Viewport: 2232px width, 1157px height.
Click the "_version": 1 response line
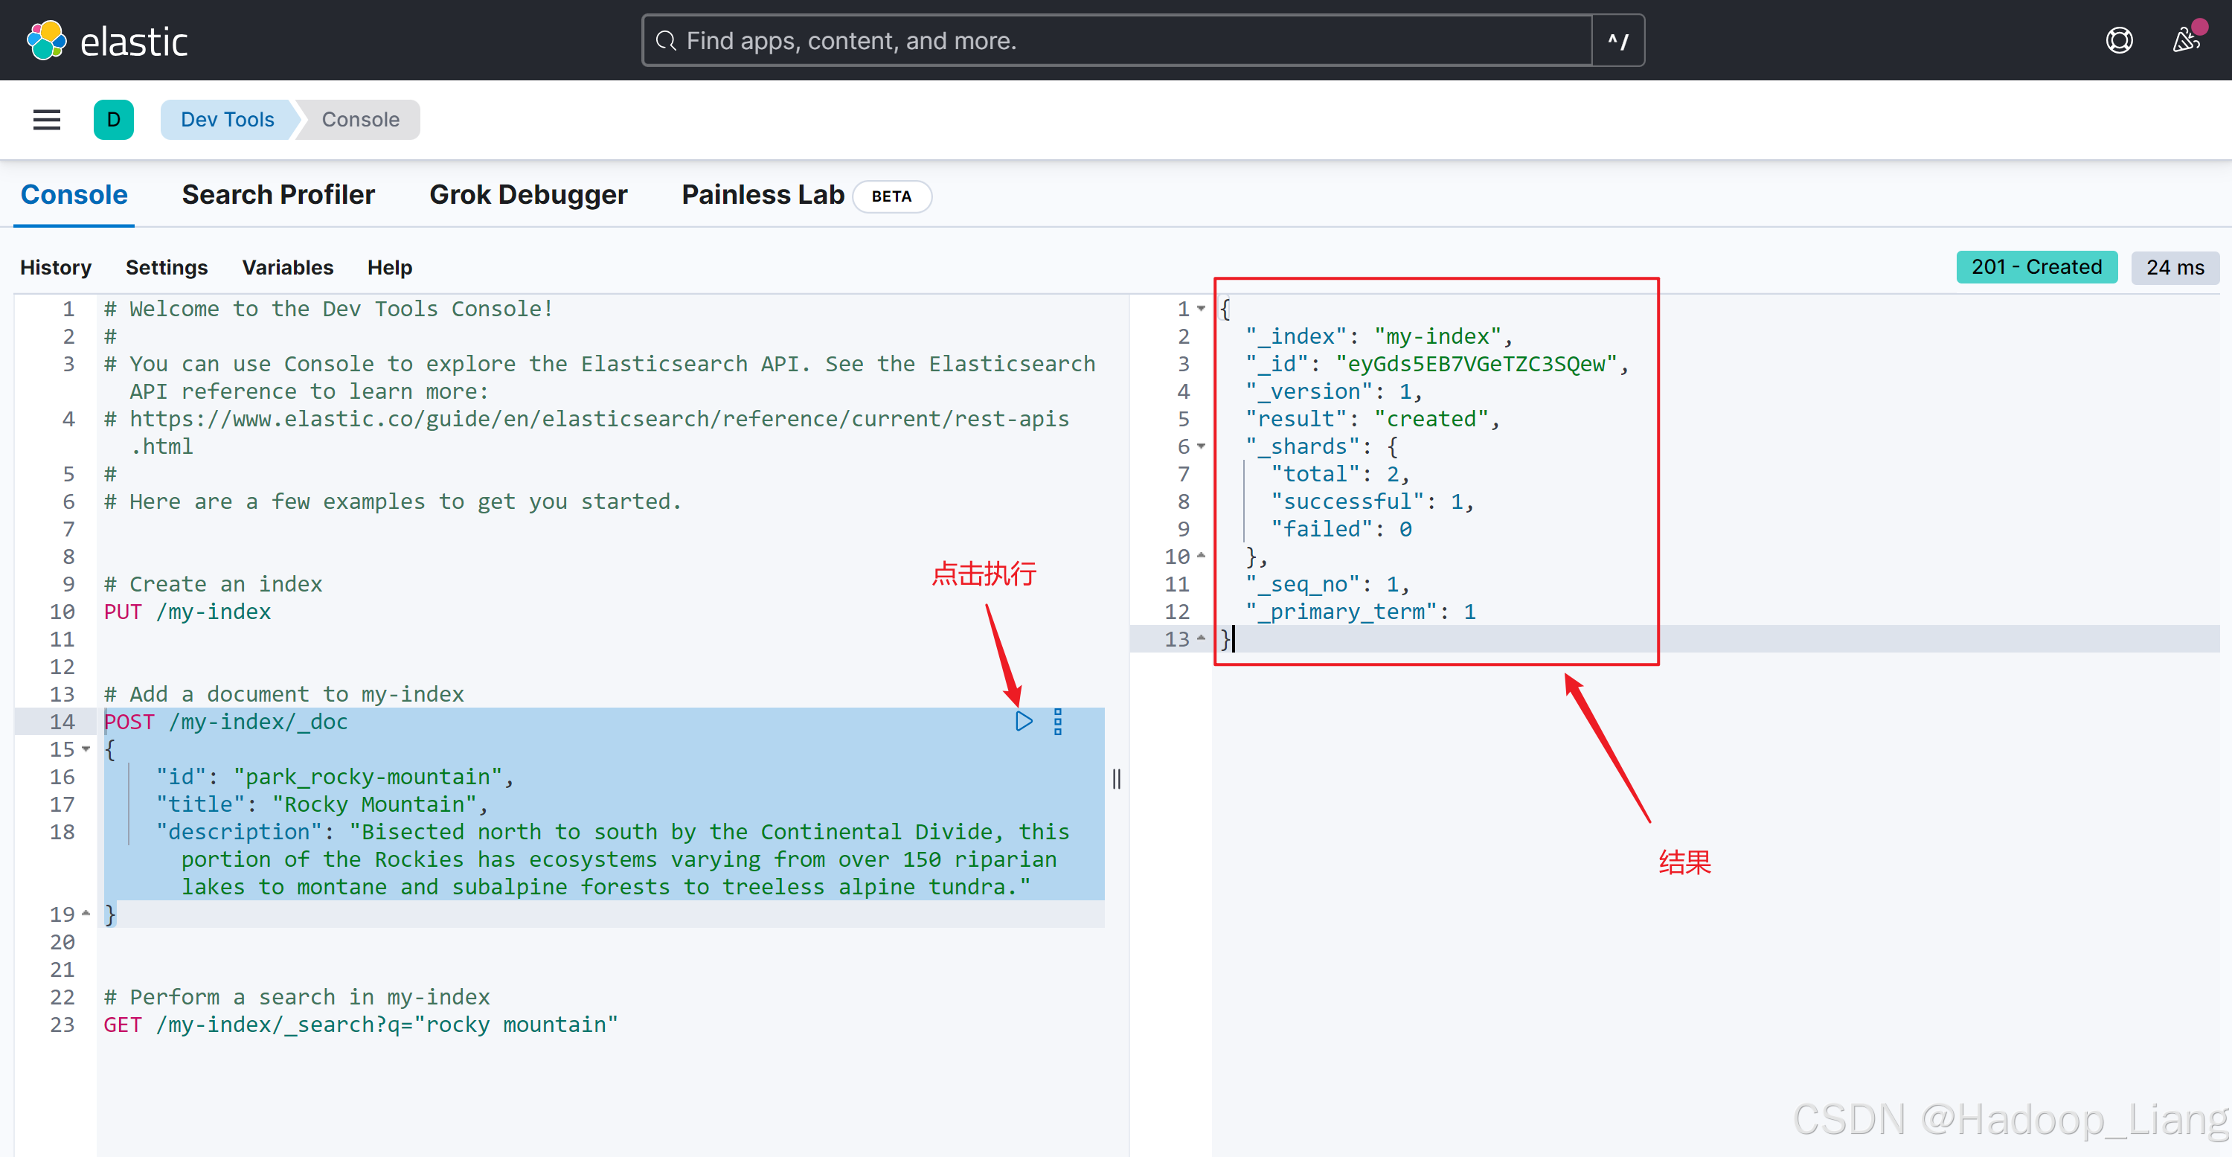pos(1334,391)
